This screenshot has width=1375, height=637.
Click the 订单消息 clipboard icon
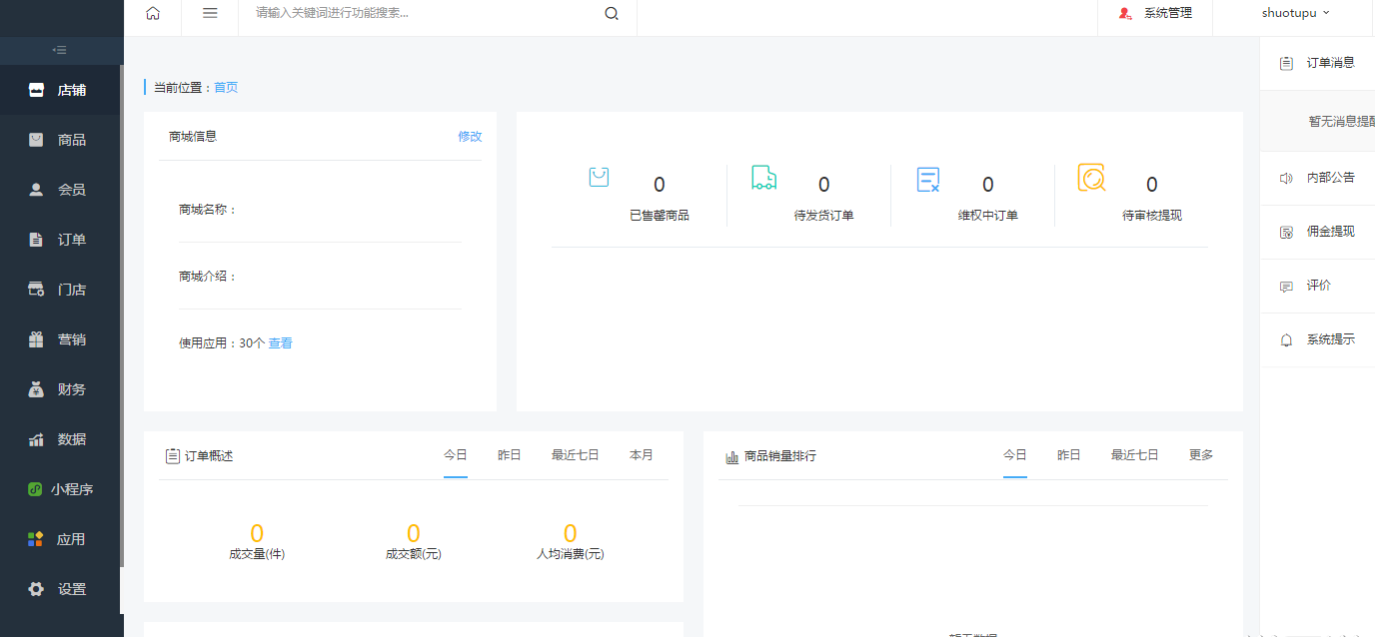coord(1287,63)
